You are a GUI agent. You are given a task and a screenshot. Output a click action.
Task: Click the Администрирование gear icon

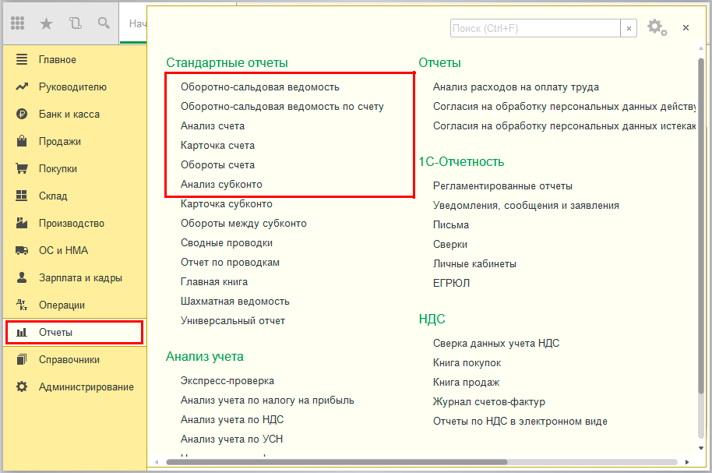pyautogui.click(x=22, y=387)
